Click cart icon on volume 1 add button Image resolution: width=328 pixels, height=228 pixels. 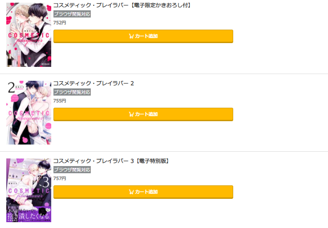click(131, 36)
